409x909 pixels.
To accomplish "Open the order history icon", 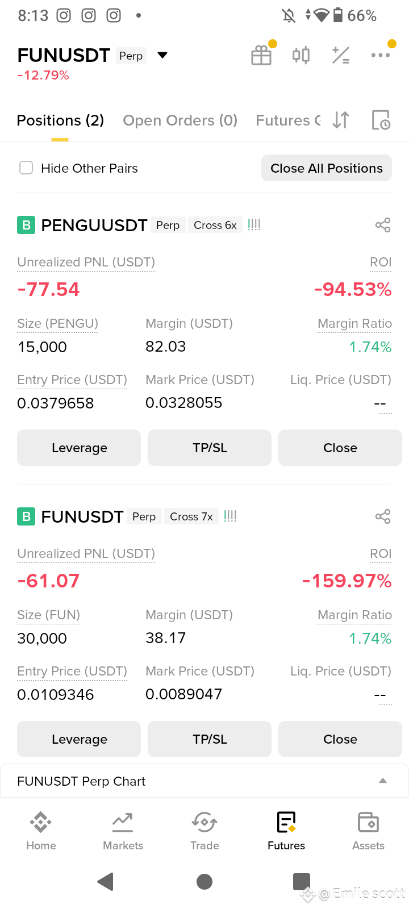I will coord(381,120).
